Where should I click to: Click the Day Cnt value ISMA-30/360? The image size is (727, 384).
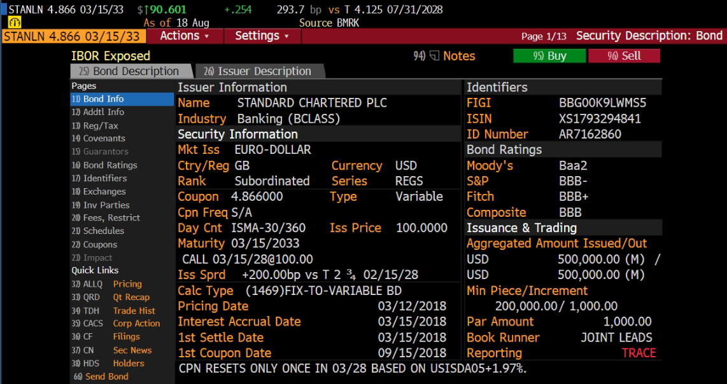point(269,228)
